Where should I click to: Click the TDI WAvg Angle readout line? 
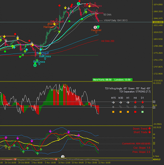128,88
